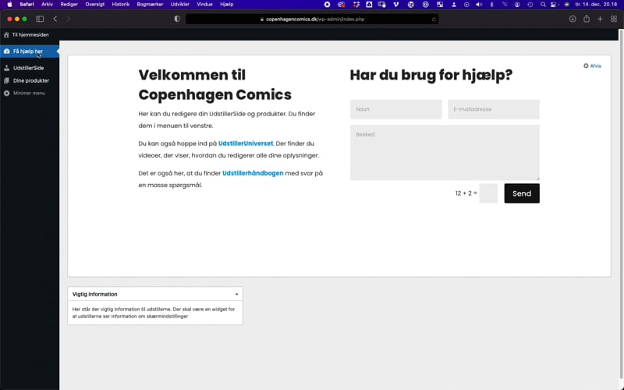The width and height of the screenshot is (624, 390).
Task: Open the Oversigt menu
Action: tap(94, 5)
